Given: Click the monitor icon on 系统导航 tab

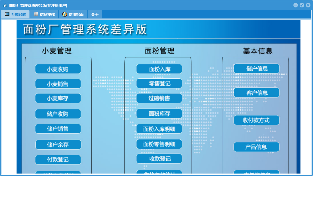Looking at the screenshot, I should point(7,14).
